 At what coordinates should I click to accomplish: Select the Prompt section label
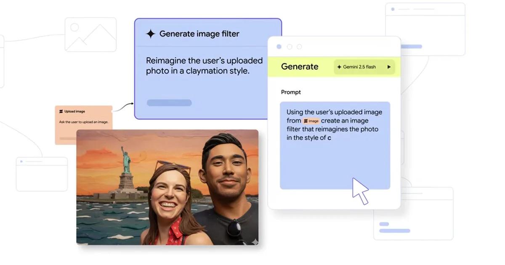coord(291,92)
